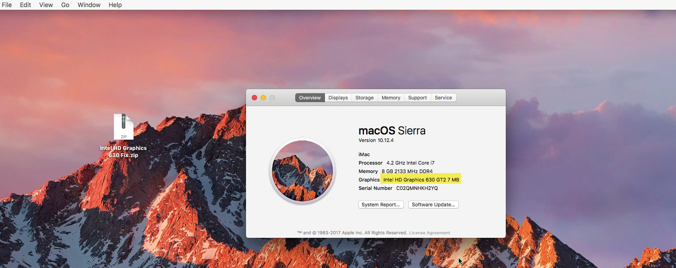The height and width of the screenshot is (268, 676).
Task: Click the Serial Number C02QMNHKH2YQ value
Action: click(x=417, y=188)
